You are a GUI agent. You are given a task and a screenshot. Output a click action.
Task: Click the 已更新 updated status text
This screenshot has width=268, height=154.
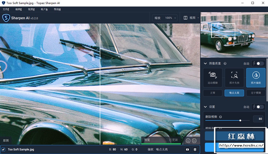[173, 140]
